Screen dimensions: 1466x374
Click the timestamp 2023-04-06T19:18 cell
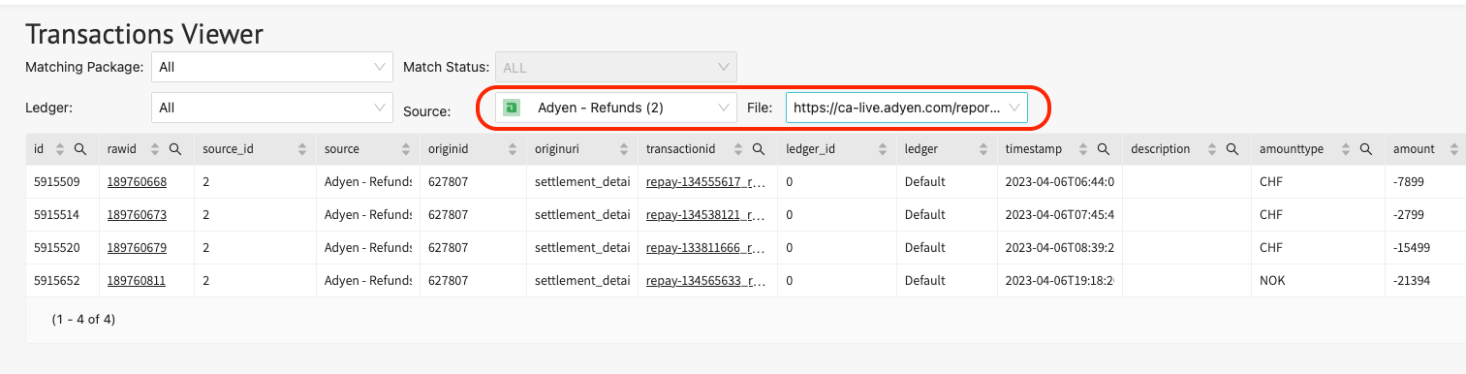(x=1059, y=280)
